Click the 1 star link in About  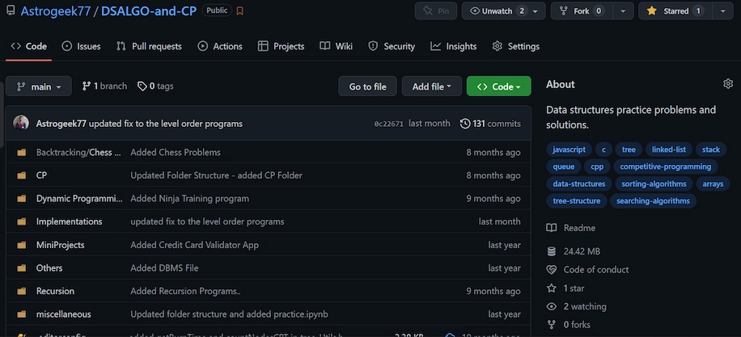point(565,288)
